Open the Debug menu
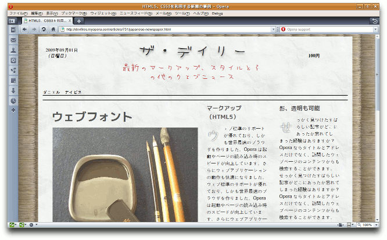 coord(217,13)
